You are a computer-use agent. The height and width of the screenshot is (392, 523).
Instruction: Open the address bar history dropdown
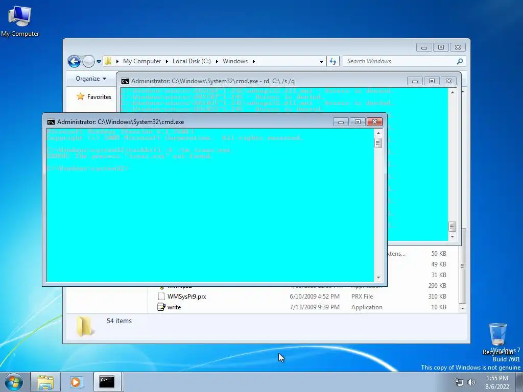click(321, 61)
